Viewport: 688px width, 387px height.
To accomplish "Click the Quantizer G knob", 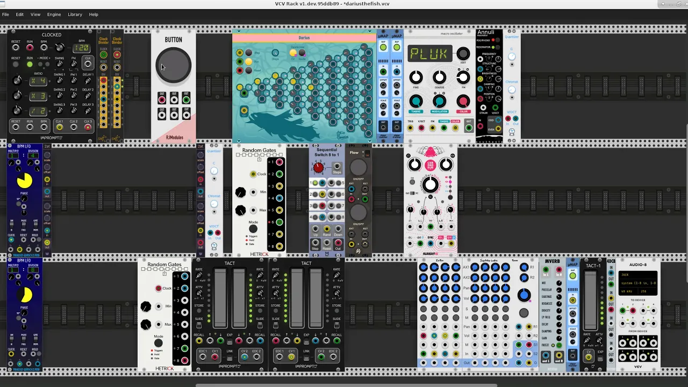I will (x=512, y=56).
